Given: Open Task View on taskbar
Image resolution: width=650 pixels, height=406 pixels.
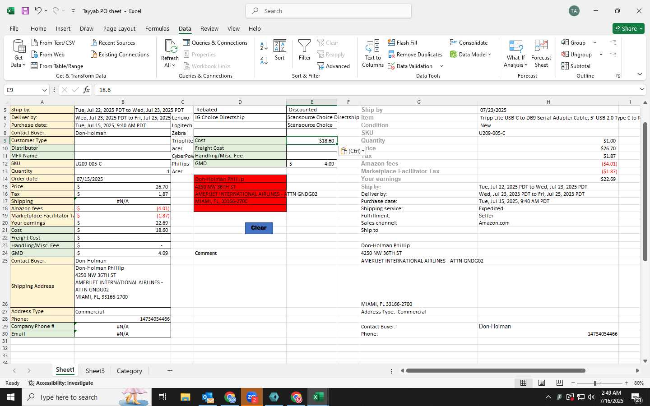Looking at the screenshot, I should coord(162,397).
